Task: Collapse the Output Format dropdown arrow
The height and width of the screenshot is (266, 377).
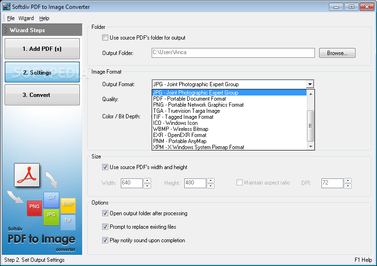Action: [310, 84]
